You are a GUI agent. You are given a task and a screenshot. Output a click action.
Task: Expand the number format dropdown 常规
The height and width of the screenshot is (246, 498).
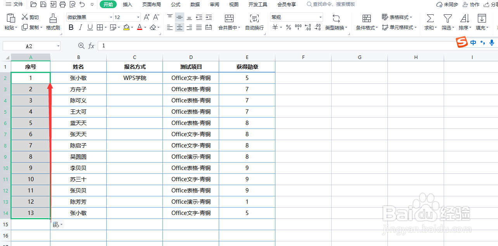[320, 17]
